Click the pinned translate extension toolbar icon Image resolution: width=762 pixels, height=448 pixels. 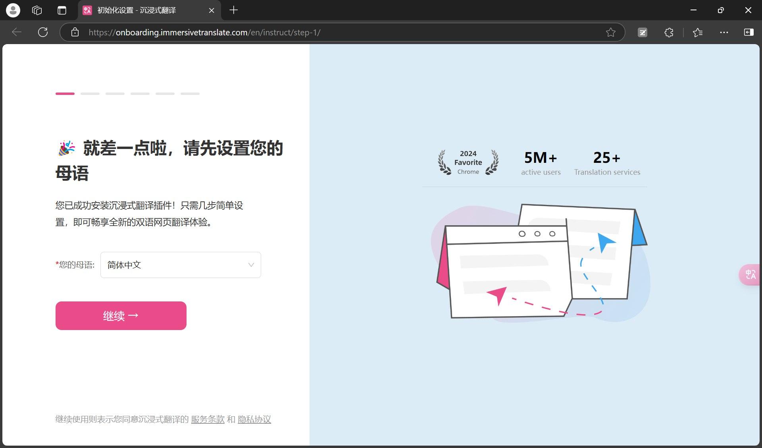pos(643,32)
